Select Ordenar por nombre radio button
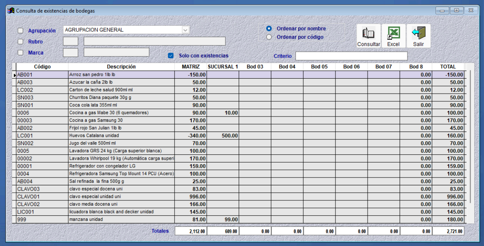This screenshot has width=484, height=246. [x=269, y=29]
